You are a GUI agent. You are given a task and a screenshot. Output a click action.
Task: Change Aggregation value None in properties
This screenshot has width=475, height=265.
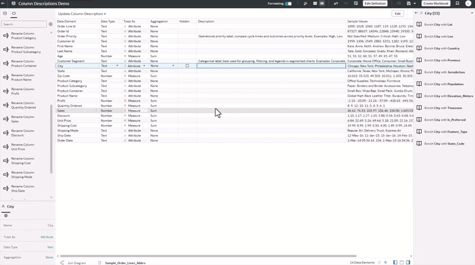[x=49, y=257]
